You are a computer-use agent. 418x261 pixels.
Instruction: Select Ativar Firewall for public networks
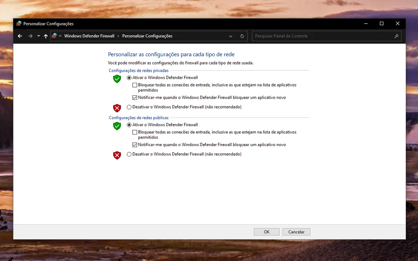coord(129,125)
